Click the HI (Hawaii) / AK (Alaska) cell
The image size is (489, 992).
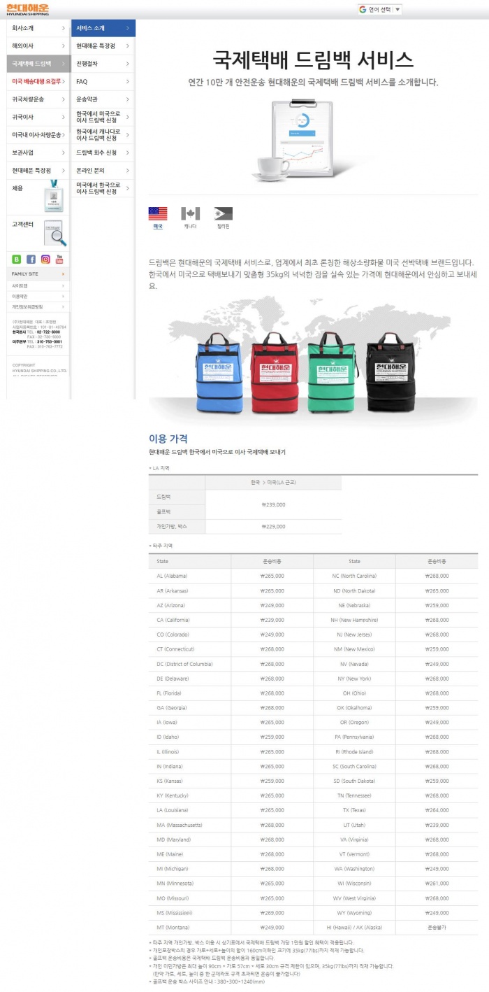[x=354, y=928]
